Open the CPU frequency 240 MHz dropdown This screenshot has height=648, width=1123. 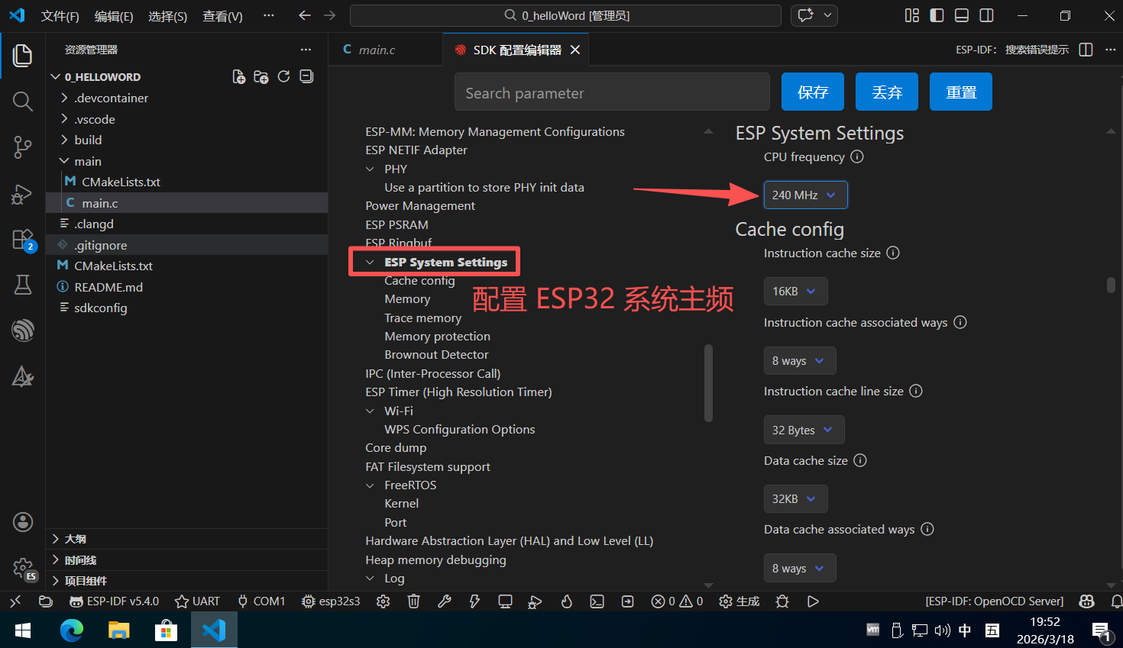coord(805,195)
